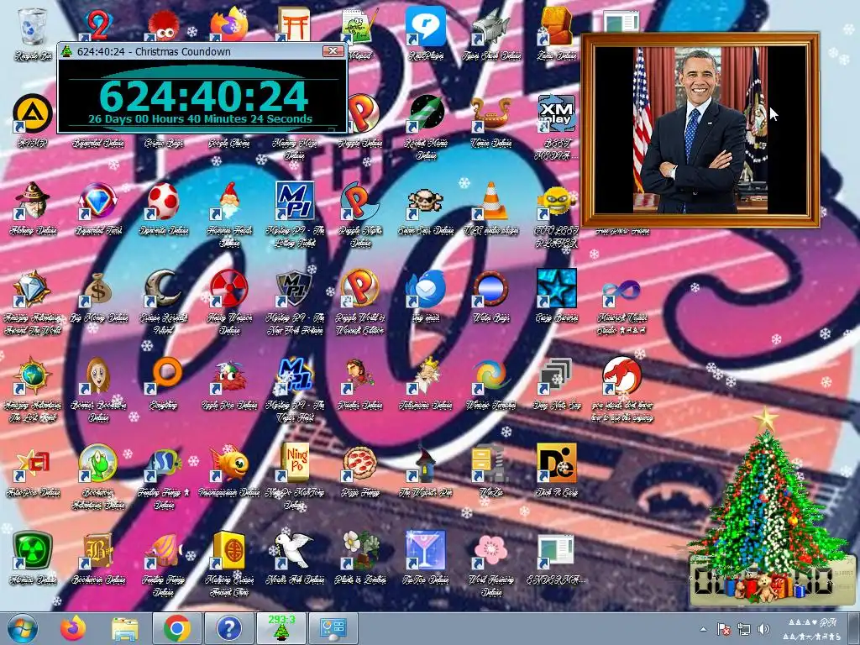The image size is (860, 645).
Task: Open Mahjong Escape Ancient China
Action: click(229, 551)
